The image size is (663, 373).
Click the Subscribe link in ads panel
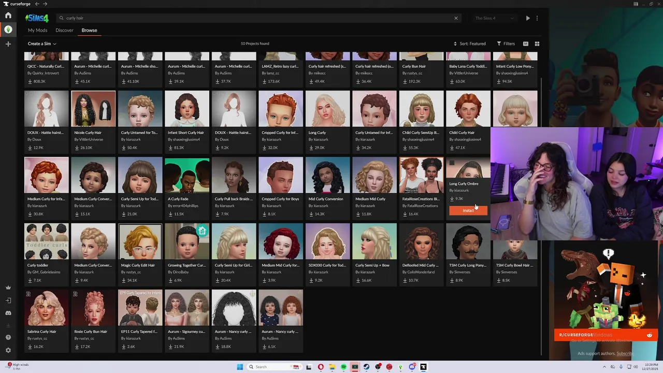pyautogui.click(x=625, y=354)
